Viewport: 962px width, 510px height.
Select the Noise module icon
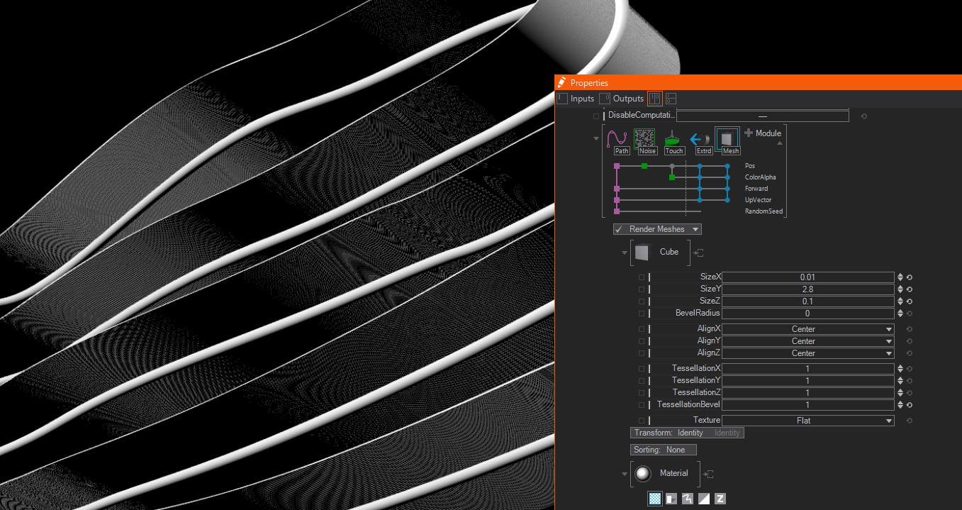click(644, 138)
